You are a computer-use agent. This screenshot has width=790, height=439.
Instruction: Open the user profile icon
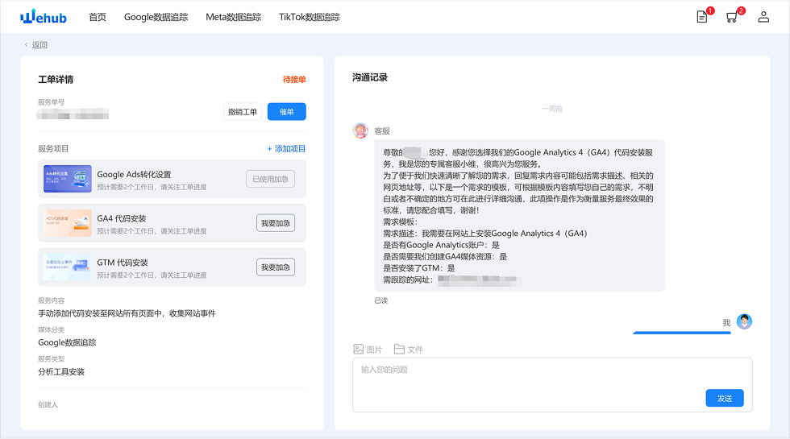coord(763,17)
